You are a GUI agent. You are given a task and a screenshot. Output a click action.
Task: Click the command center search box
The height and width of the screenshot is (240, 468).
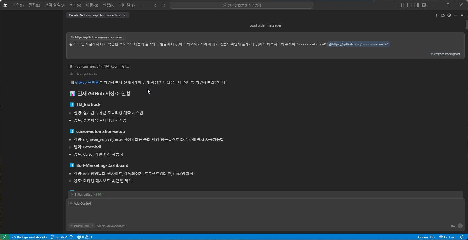click(x=241, y=5)
